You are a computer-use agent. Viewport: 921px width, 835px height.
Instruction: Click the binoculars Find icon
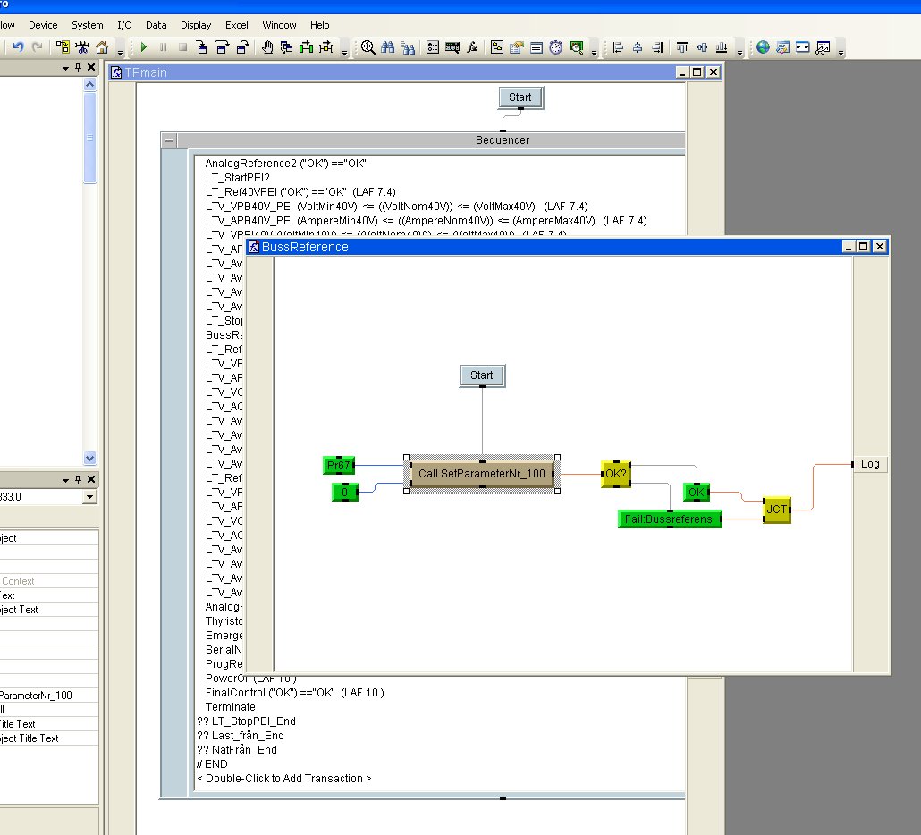pyautogui.click(x=388, y=47)
